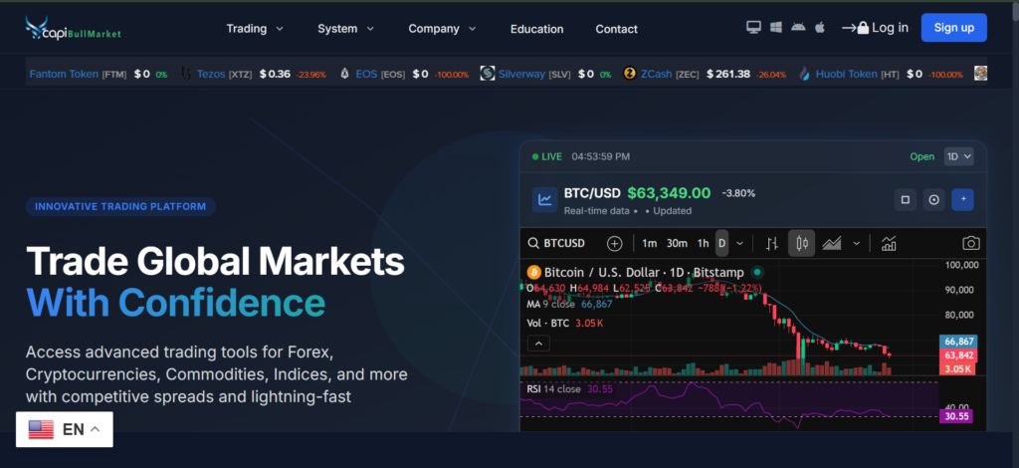Open the 1D timeframe dropdown
Viewport: 1019px width, 468px height.
pos(958,156)
